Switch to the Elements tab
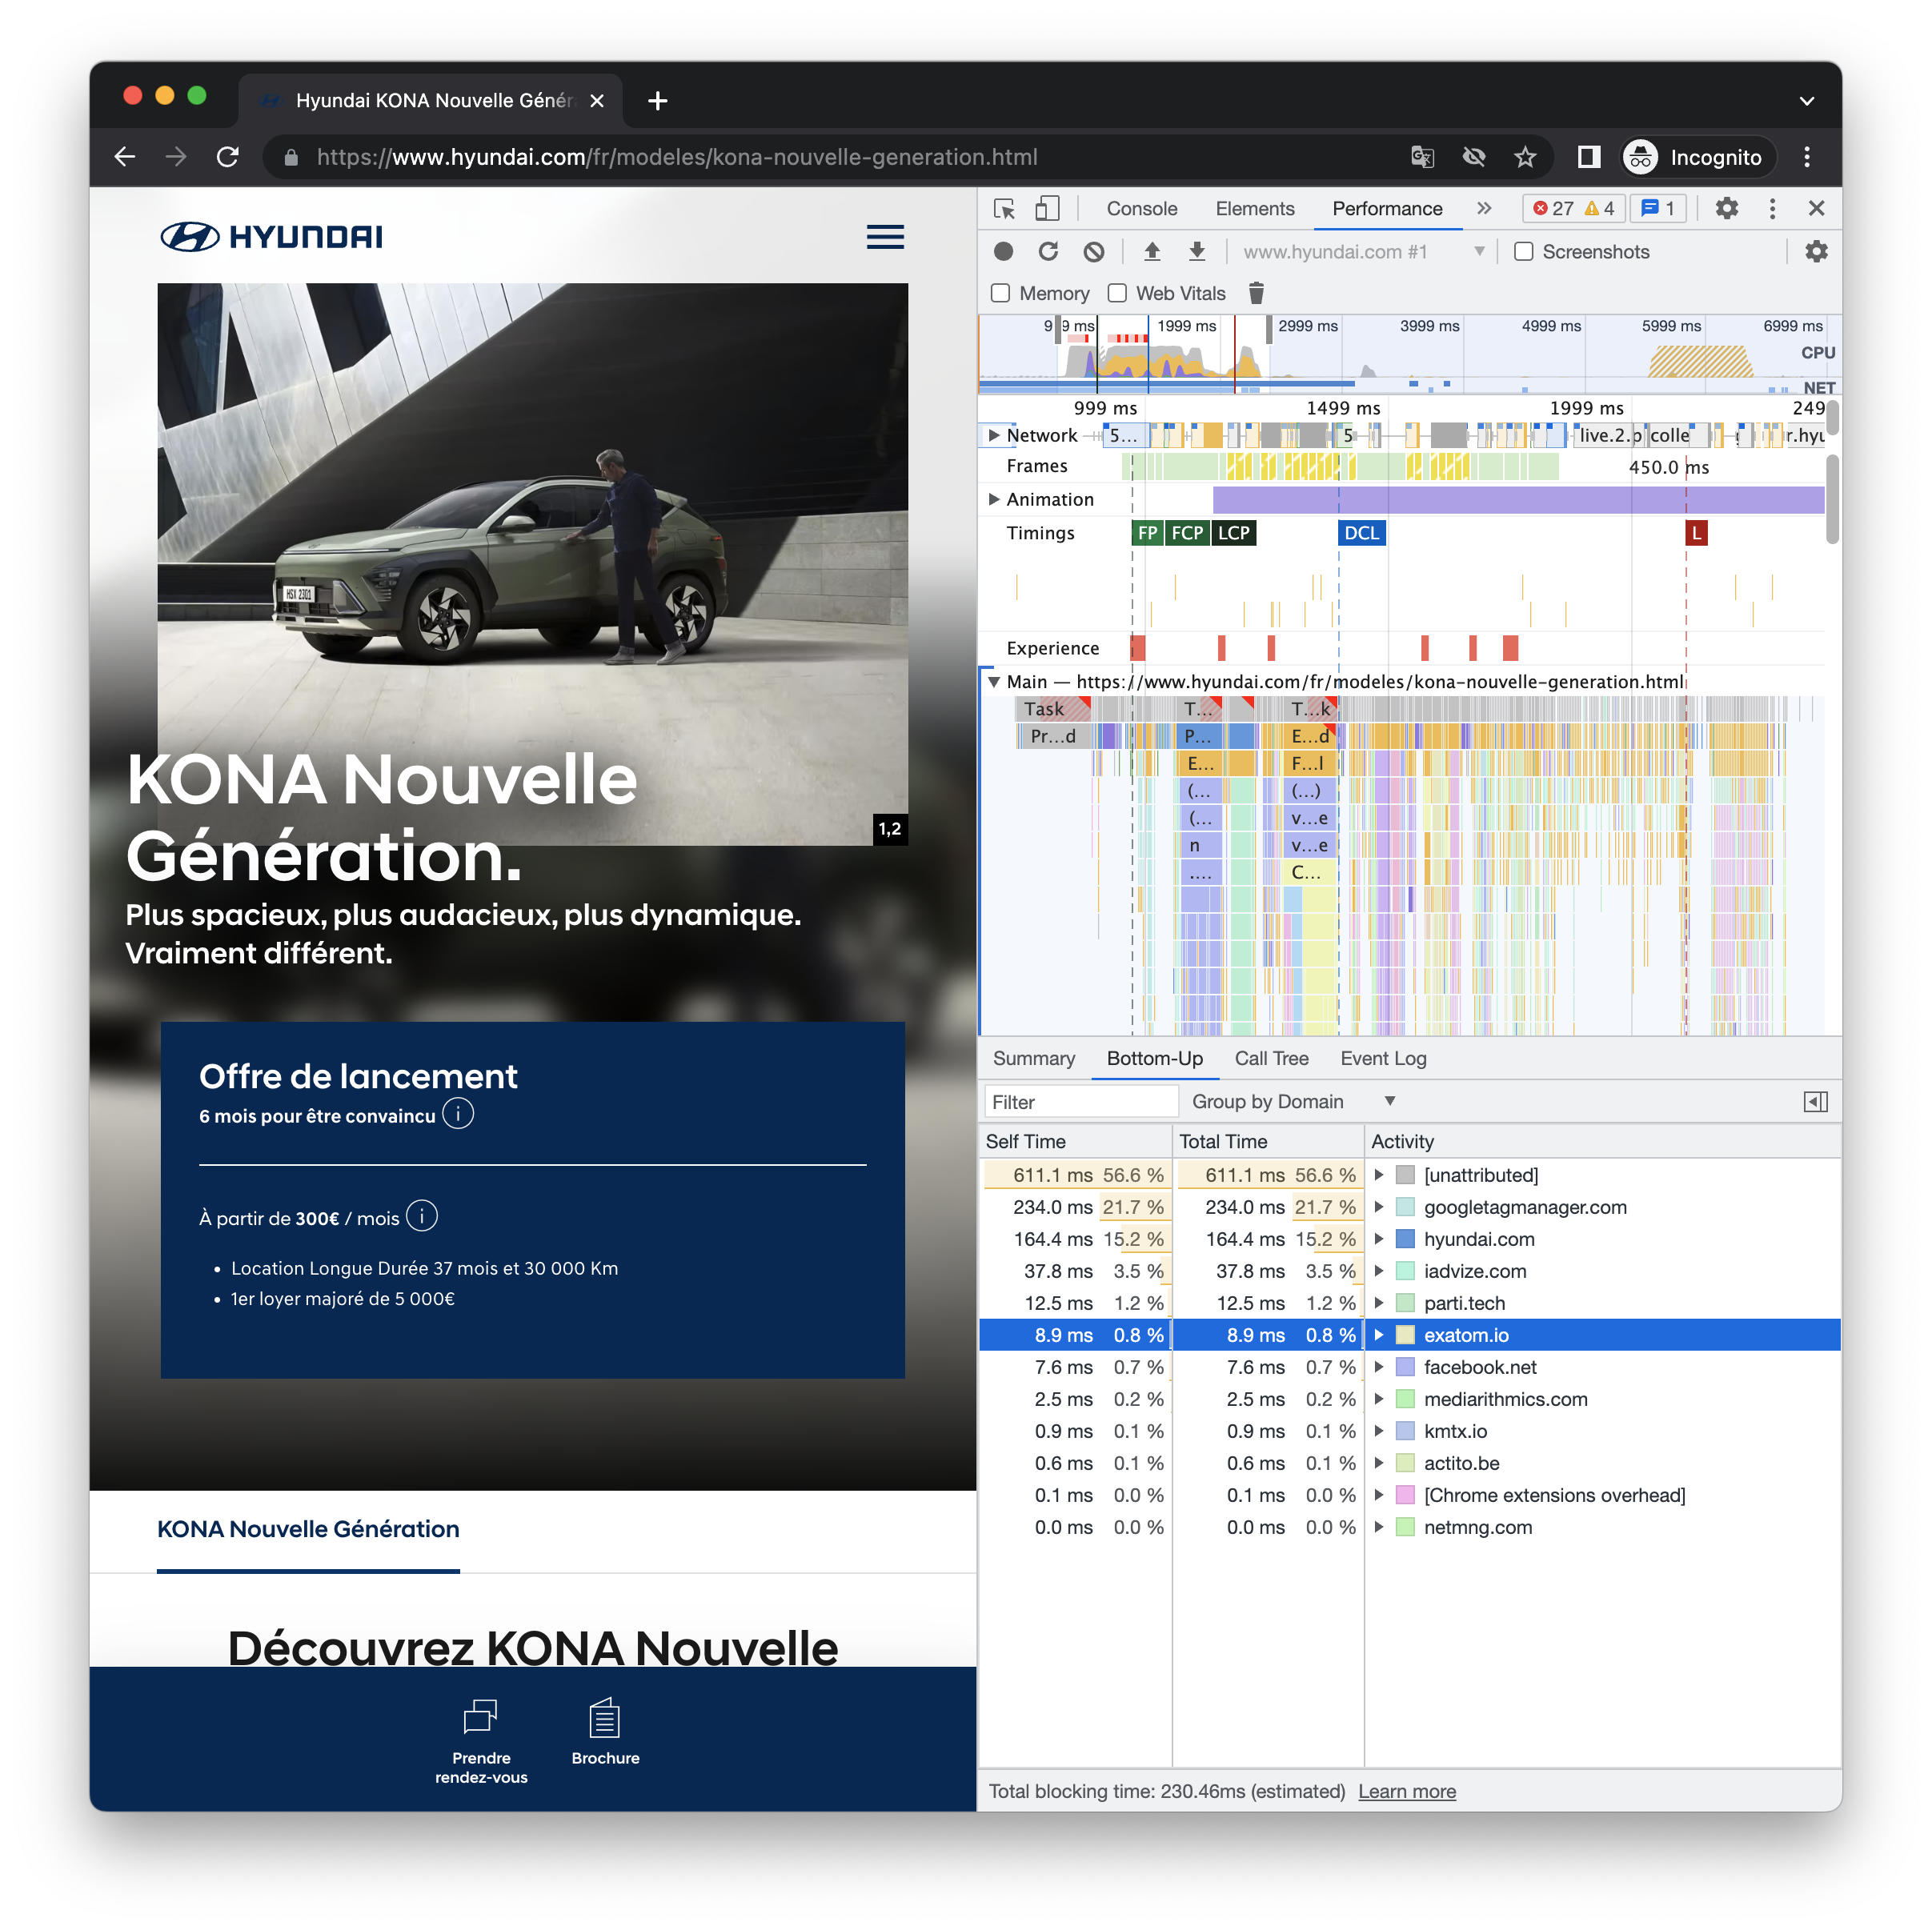Image resolution: width=1932 pixels, height=1930 pixels. point(1254,208)
